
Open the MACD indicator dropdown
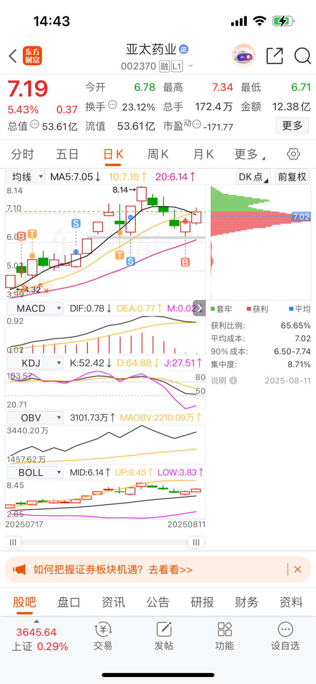click(x=35, y=308)
